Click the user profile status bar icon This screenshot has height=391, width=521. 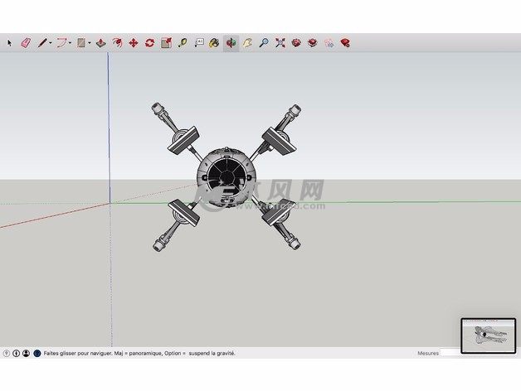pos(26,353)
